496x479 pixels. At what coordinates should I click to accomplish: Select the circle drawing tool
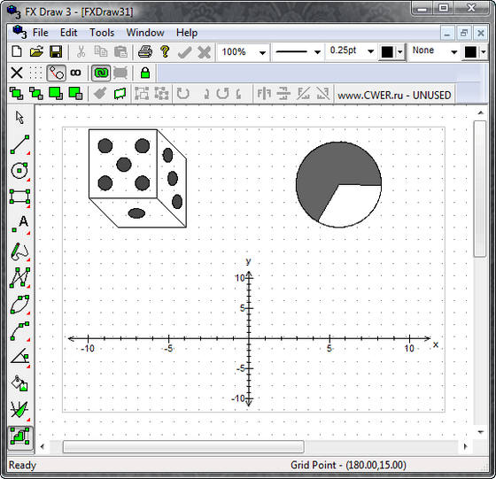tap(19, 171)
